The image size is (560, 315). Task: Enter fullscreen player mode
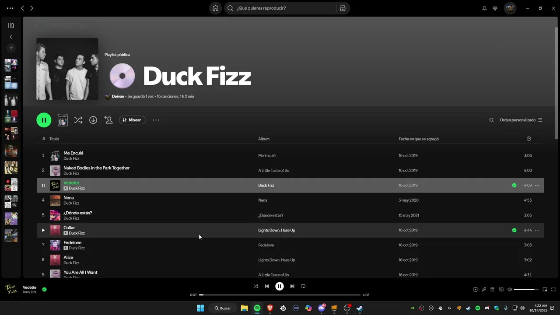click(x=553, y=290)
